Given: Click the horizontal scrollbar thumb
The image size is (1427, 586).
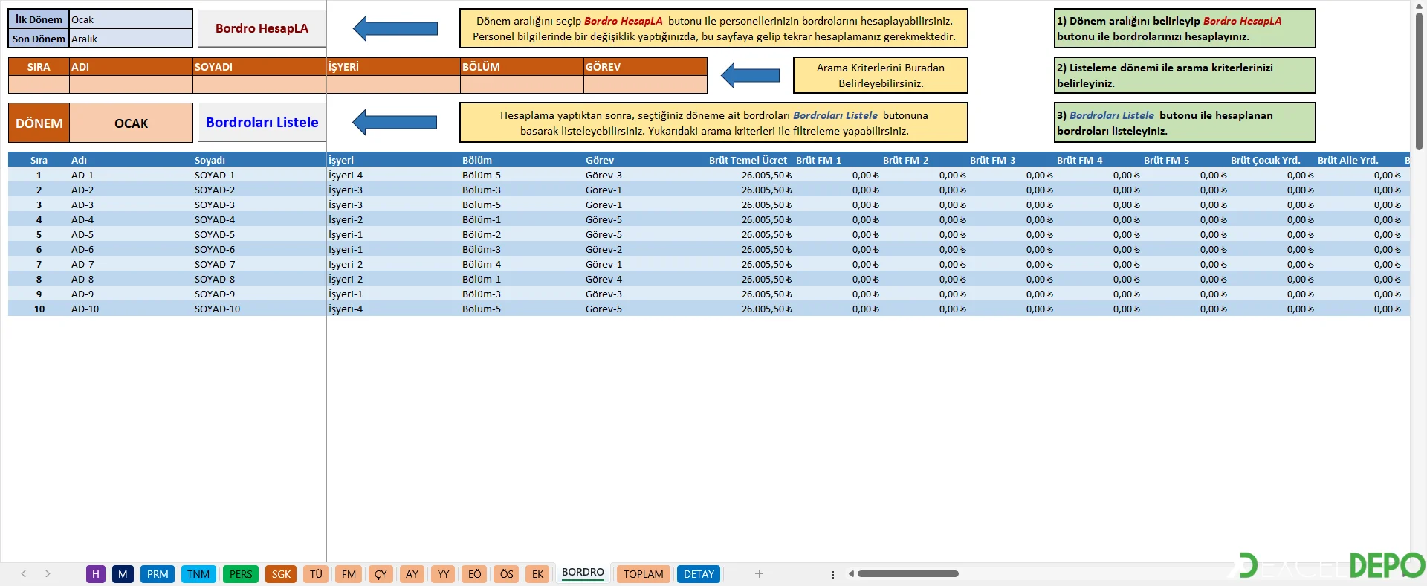Looking at the screenshot, I should click(907, 573).
